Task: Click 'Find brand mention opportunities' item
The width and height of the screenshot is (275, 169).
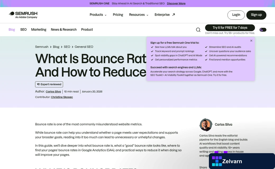Action: 227,59
